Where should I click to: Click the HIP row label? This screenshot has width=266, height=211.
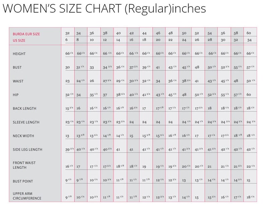tap(16, 95)
